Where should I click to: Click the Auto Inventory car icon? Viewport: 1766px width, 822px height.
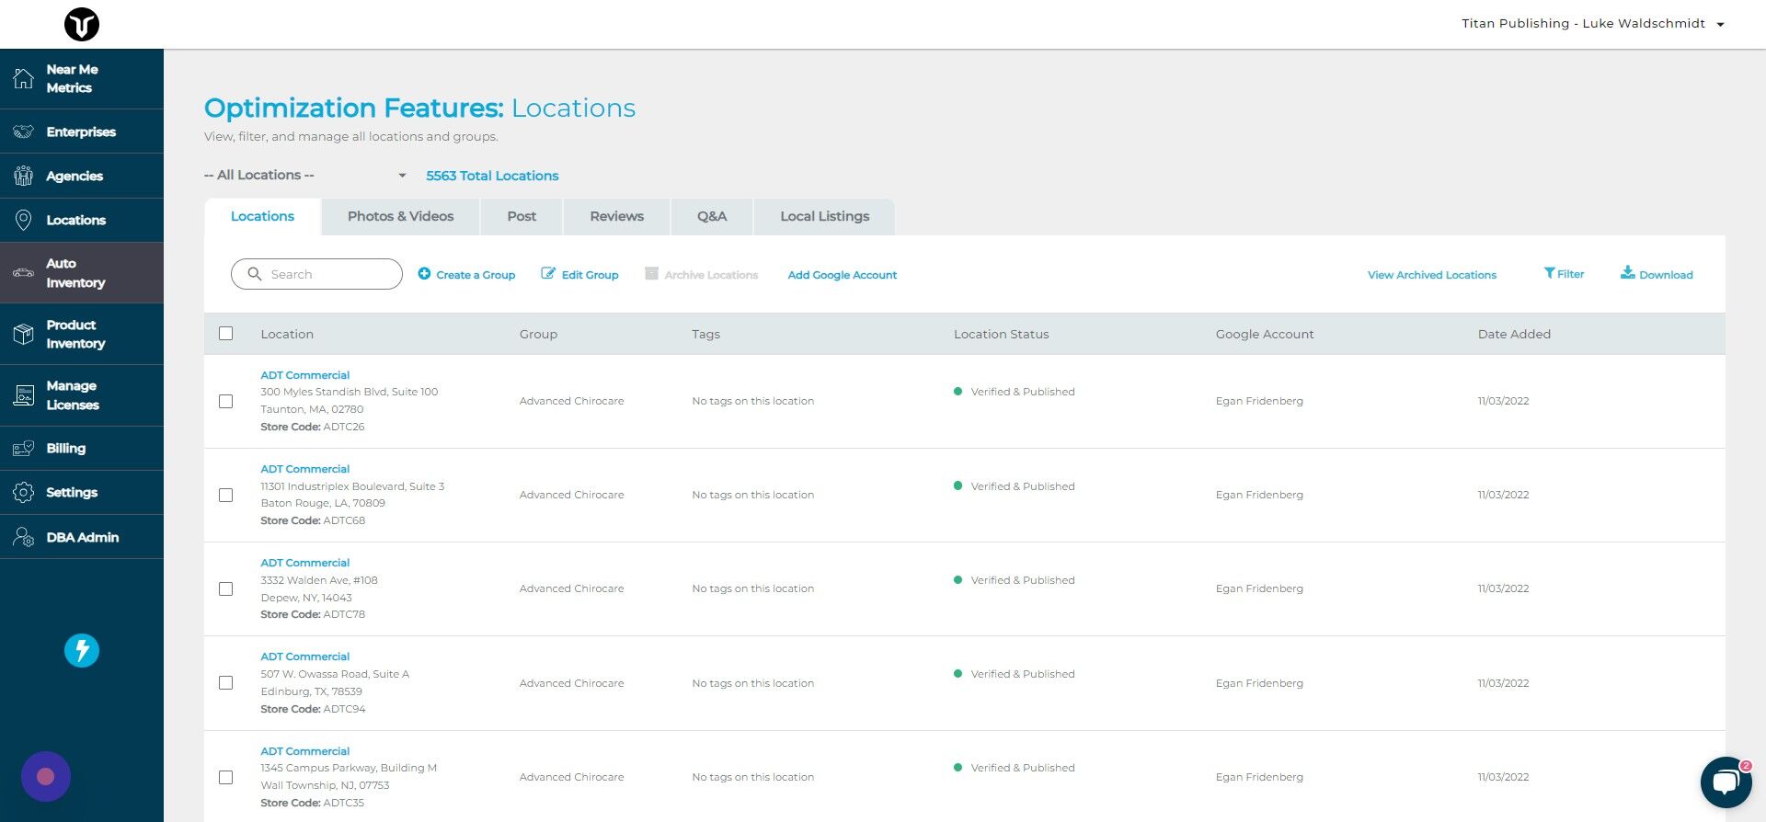(x=23, y=273)
